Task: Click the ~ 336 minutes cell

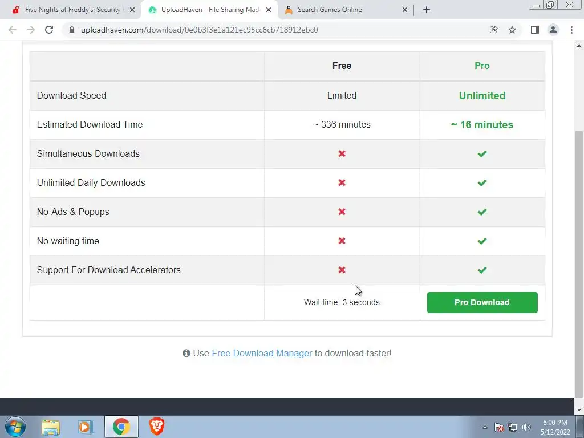Action: point(342,124)
